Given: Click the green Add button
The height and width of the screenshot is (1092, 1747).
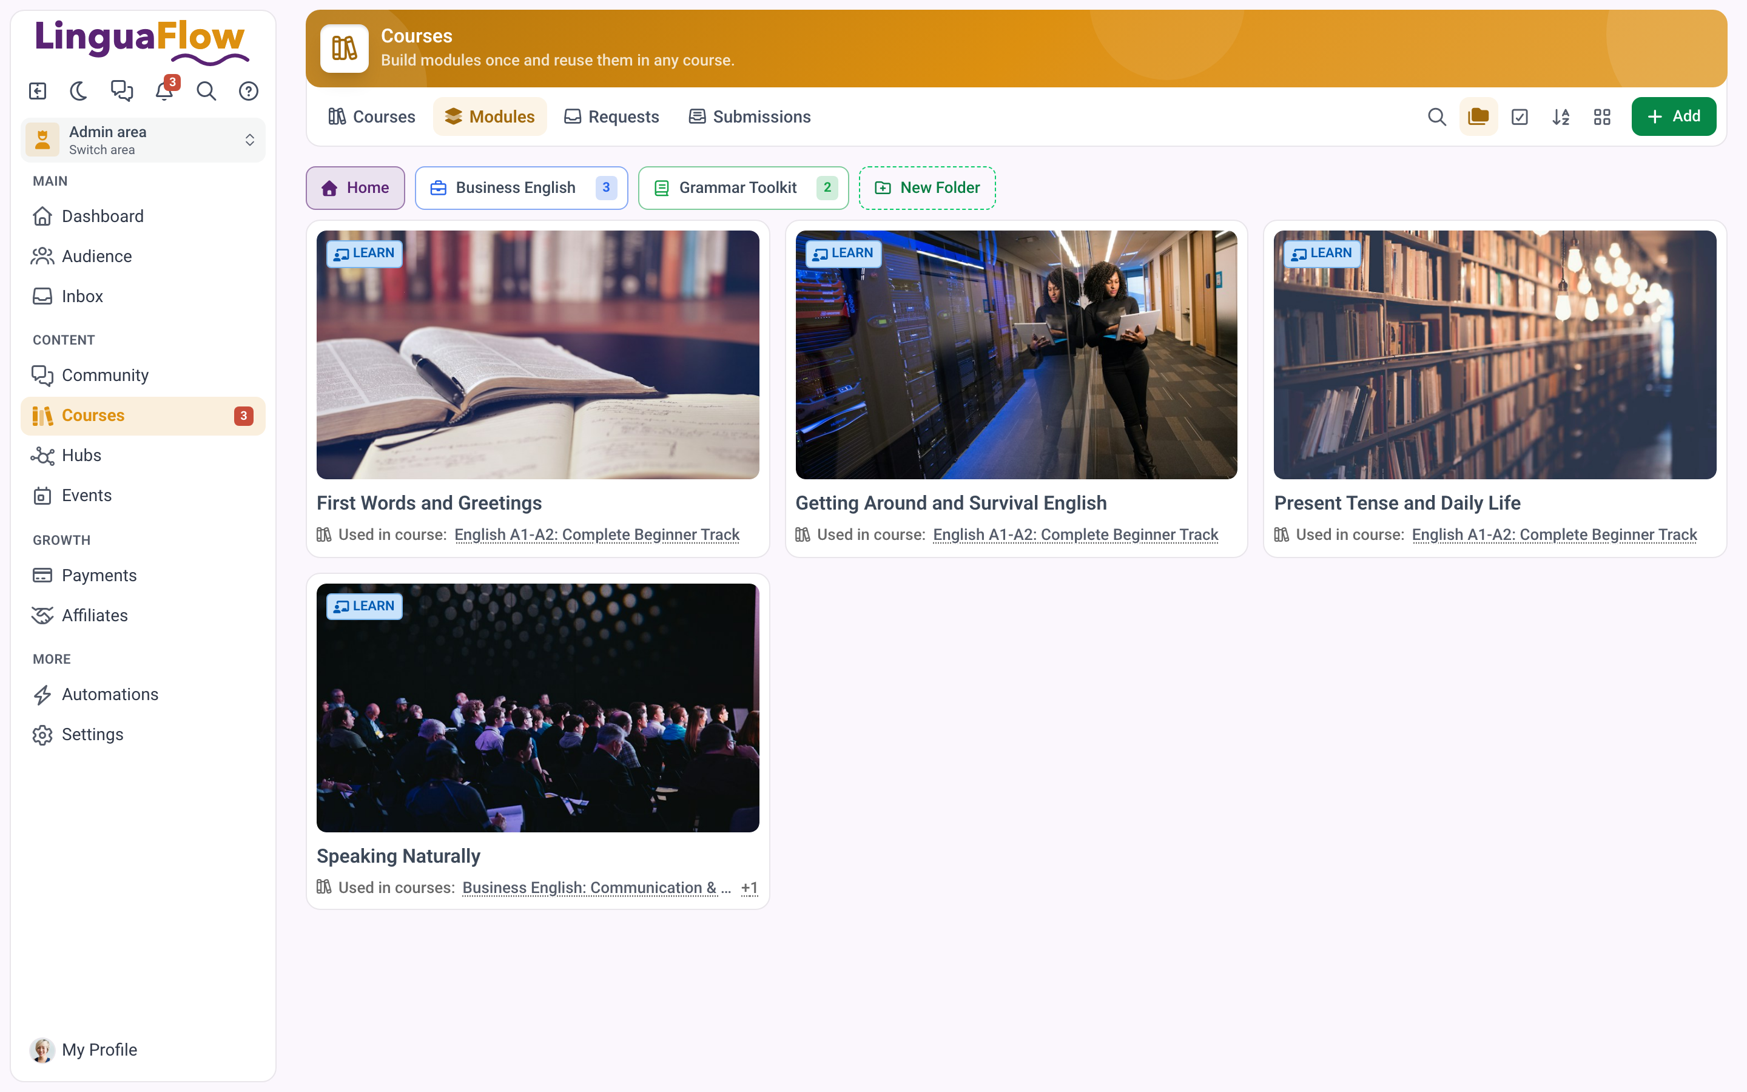Looking at the screenshot, I should click(x=1674, y=116).
